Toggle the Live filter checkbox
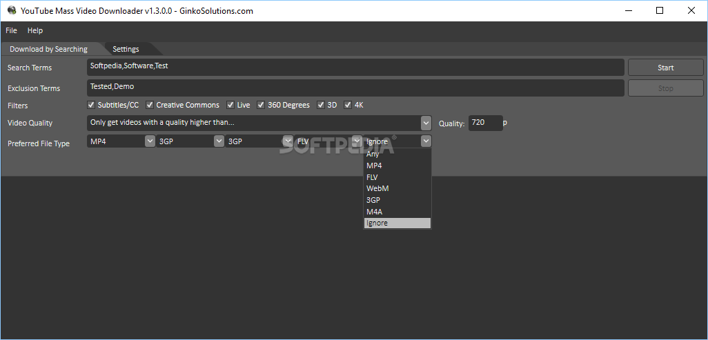 [x=230, y=105]
